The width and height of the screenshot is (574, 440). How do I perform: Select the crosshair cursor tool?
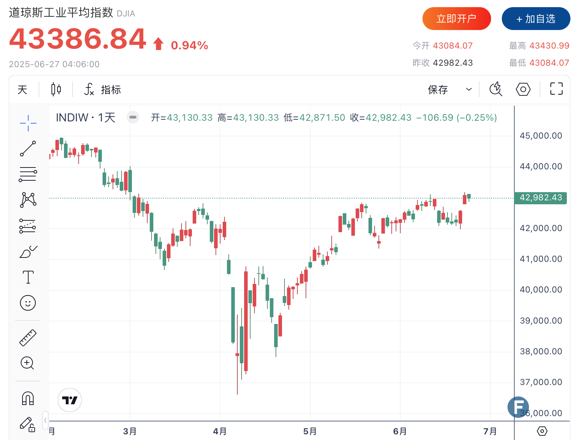pos(28,123)
